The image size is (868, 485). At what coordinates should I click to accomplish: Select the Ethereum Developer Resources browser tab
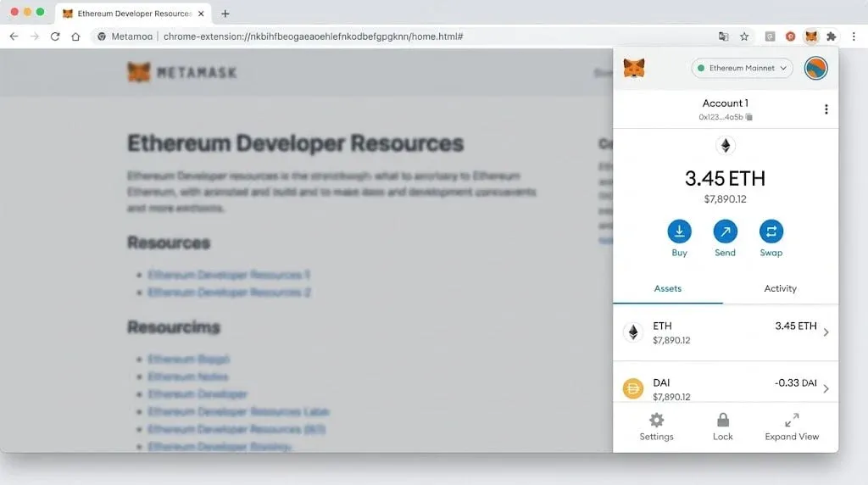pyautogui.click(x=133, y=14)
